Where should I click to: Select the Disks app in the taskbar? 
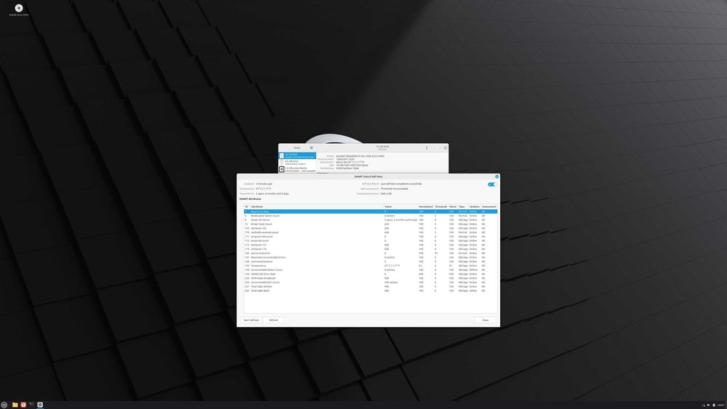coord(40,405)
